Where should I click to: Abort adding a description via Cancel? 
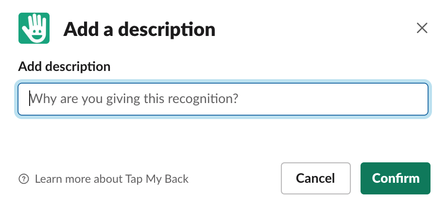(x=315, y=178)
